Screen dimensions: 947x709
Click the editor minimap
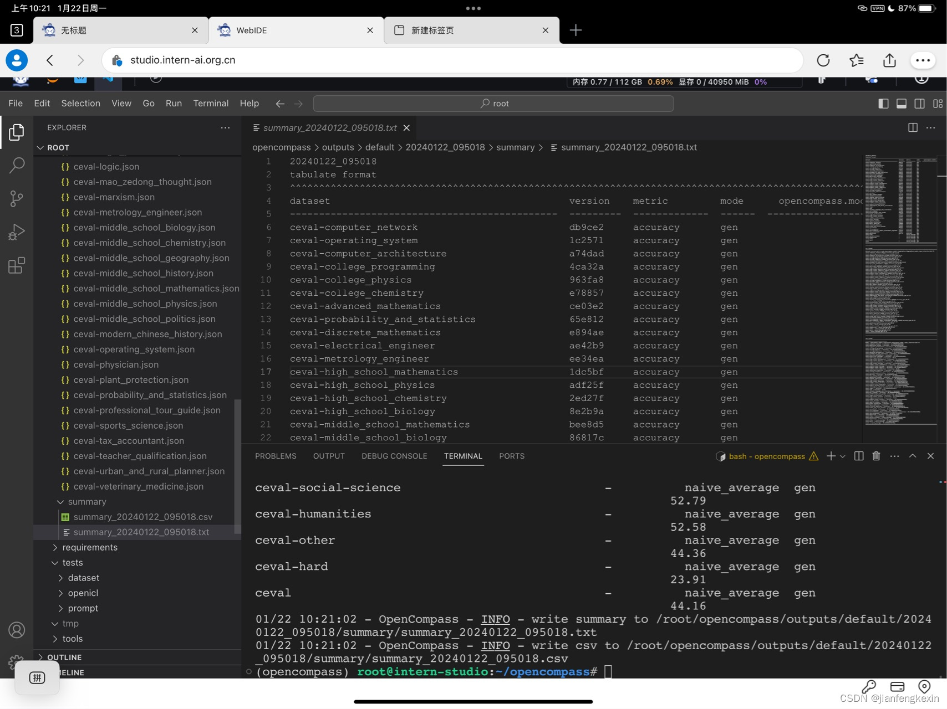901,291
